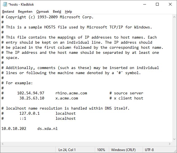Click the vertical scrollbar up arrow
The width and height of the screenshot is (177, 153).
[174, 17]
